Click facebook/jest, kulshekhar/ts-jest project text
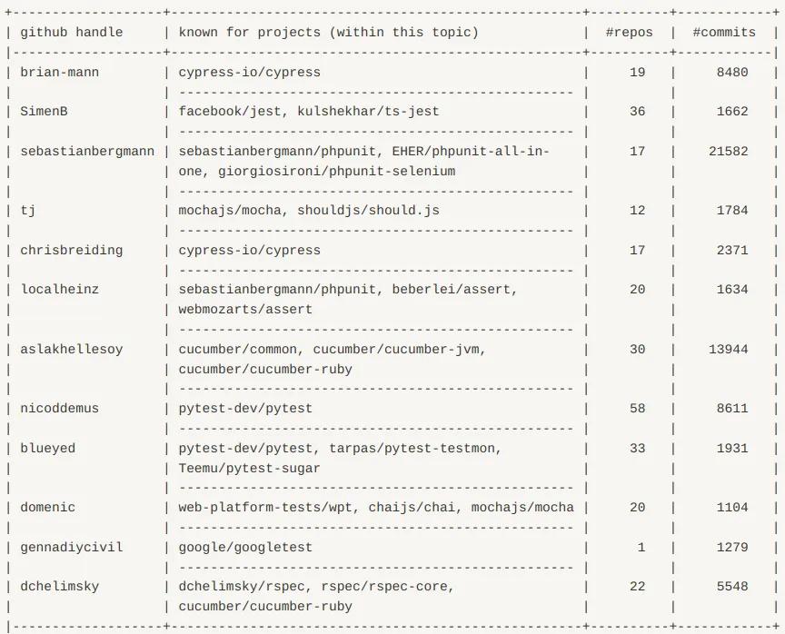Screen dimensions: 785x634 [309, 112]
